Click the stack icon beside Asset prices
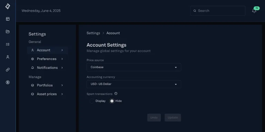This screenshot has height=132, width=265. (32, 94)
